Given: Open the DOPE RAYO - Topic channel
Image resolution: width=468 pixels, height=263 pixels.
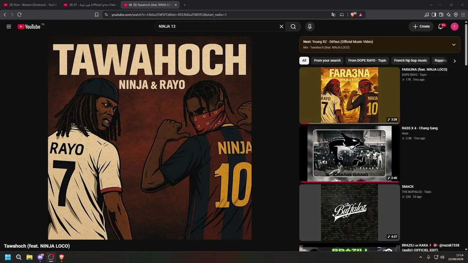Looking at the screenshot, I should pos(414,75).
